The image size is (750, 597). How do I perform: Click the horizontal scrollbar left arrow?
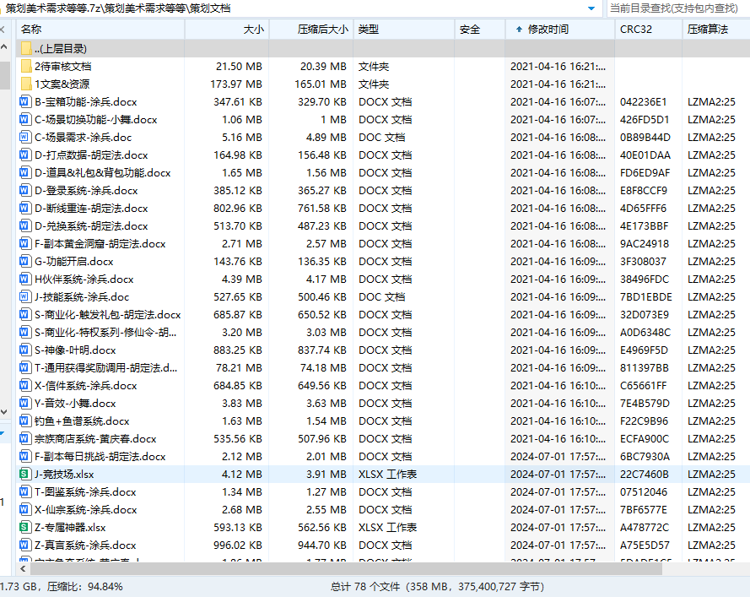pos(22,568)
